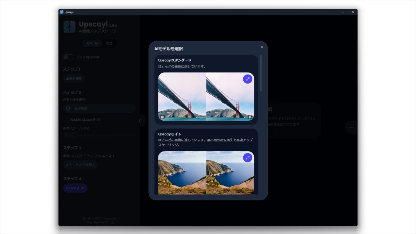Click the Upscayl logo icon in sidebar
The image size is (416, 234).
(69, 27)
